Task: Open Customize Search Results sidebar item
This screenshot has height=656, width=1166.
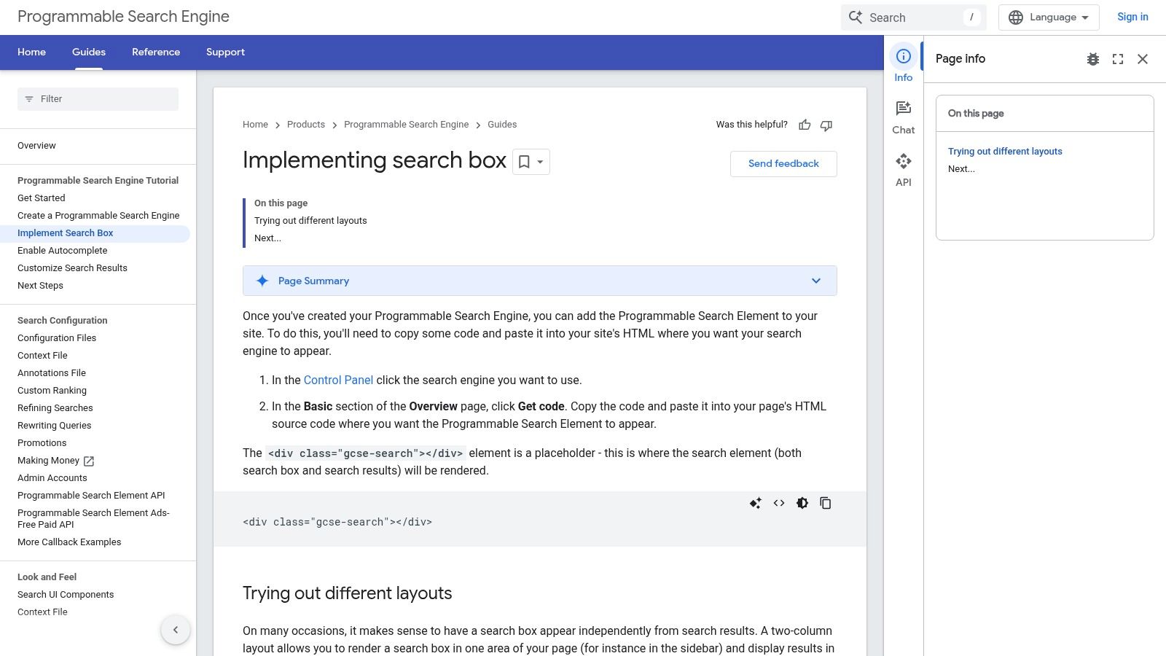Action: (x=72, y=268)
